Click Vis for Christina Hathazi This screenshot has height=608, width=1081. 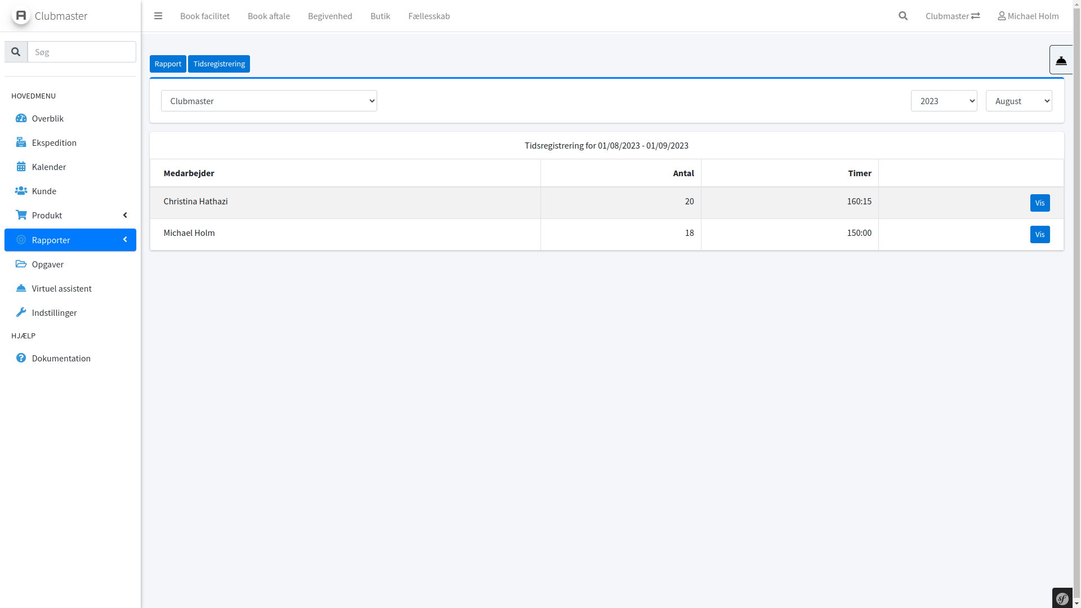coord(1039,203)
